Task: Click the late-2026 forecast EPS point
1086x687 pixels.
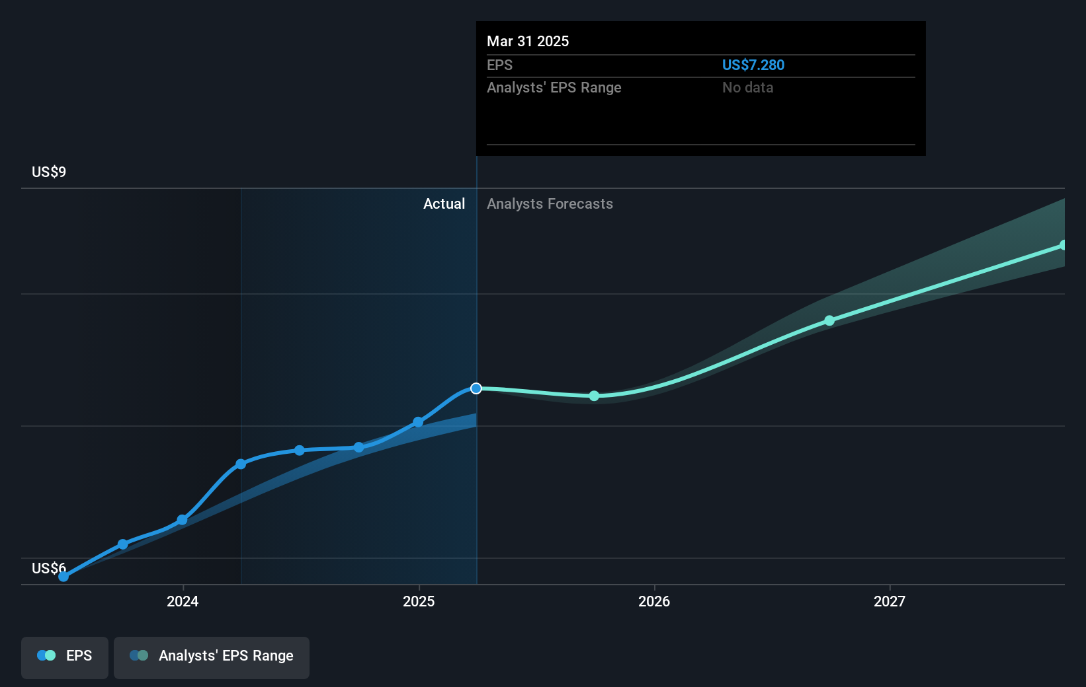Action: click(829, 320)
